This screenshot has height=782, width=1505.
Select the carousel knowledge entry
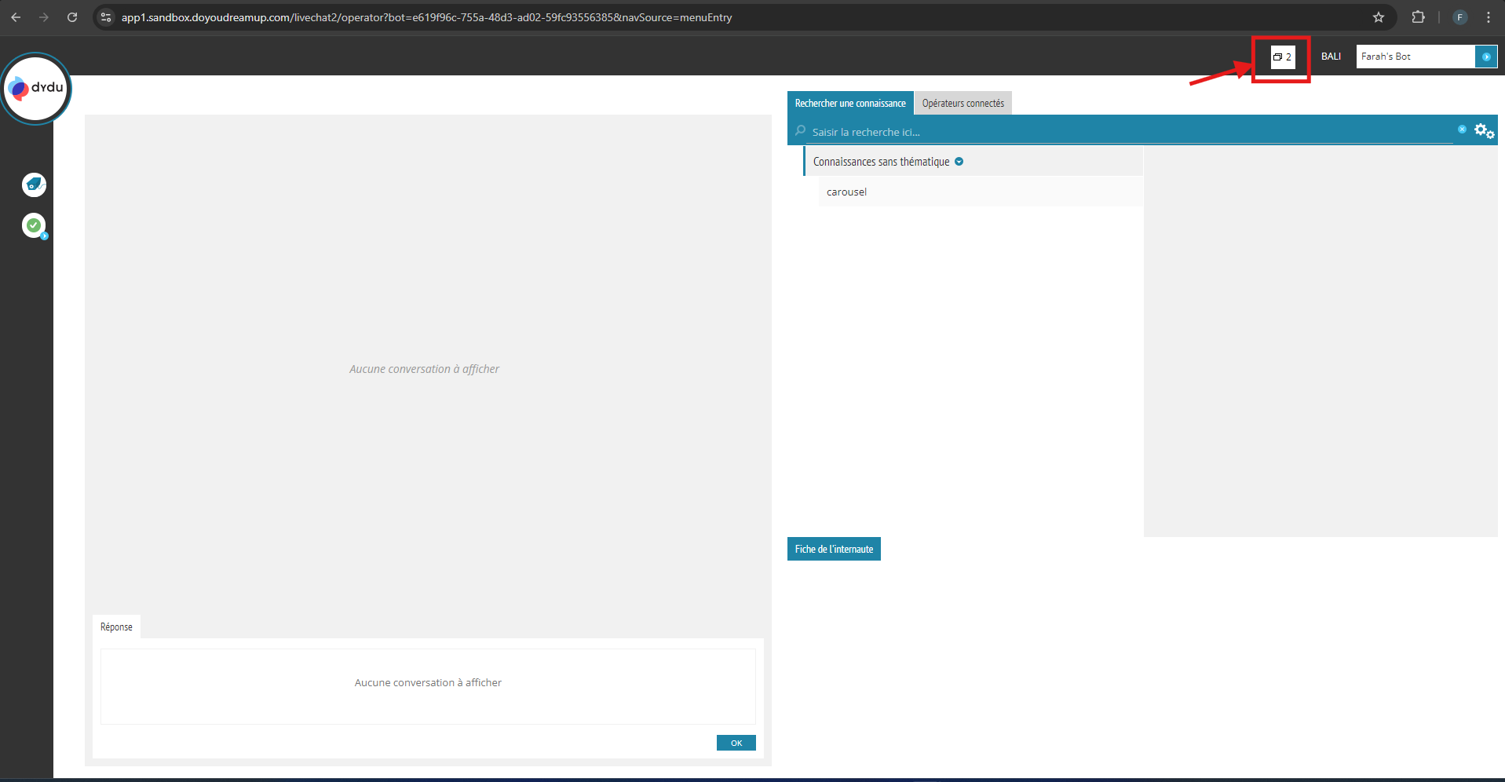(846, 192)
